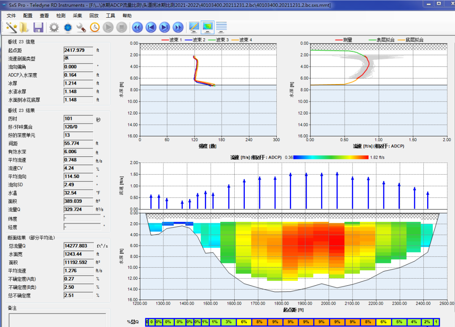
Task: Select the contour plot view icon
Action: [208, 27]
